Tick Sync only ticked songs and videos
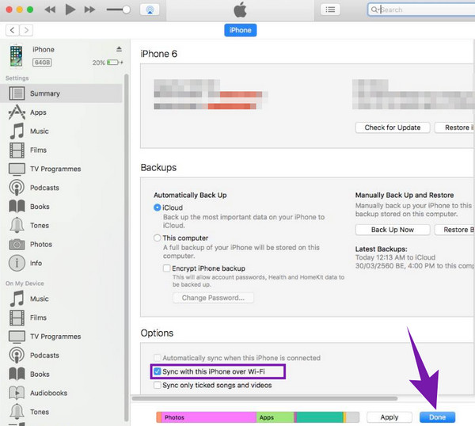 point(158,385)
